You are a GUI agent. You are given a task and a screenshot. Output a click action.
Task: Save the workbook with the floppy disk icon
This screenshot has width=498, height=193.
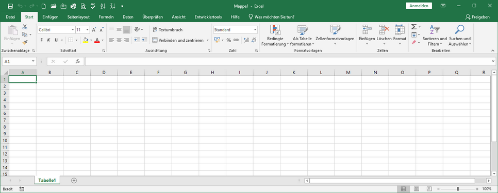pos(10,6)
